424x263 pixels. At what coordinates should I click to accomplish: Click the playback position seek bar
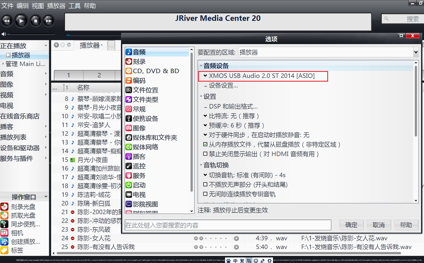94,35
